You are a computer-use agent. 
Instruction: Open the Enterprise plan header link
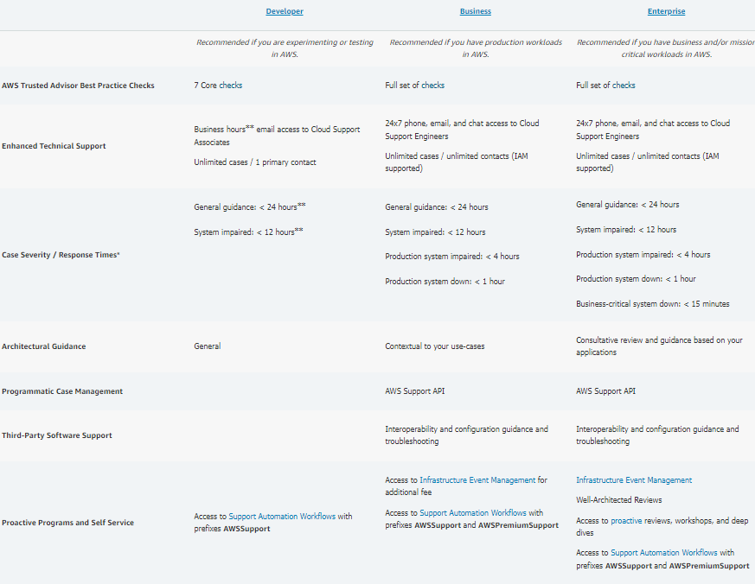[667, 11]
